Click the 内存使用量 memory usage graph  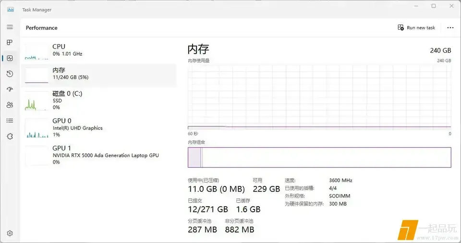[x=319, y=97]
